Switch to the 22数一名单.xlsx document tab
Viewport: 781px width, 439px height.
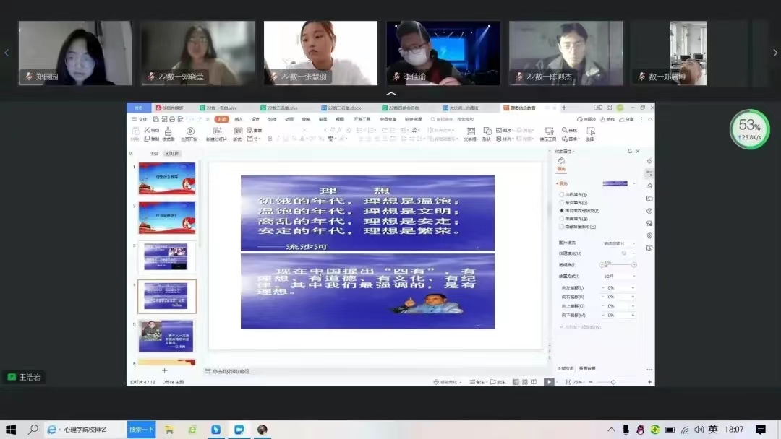[x=222, y=108]
